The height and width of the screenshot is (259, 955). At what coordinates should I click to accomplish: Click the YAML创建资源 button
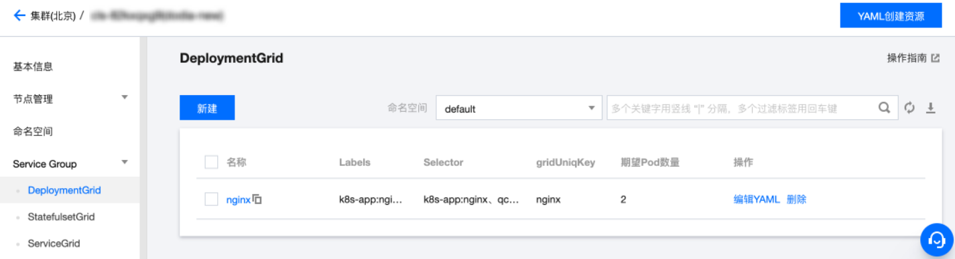click(891, 15)
